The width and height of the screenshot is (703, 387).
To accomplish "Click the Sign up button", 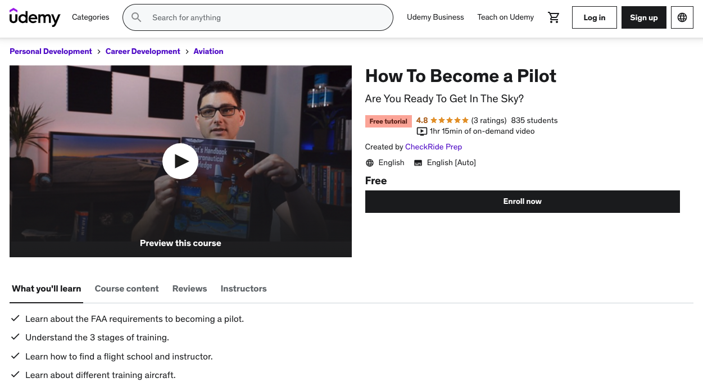I will pos(644,17).
